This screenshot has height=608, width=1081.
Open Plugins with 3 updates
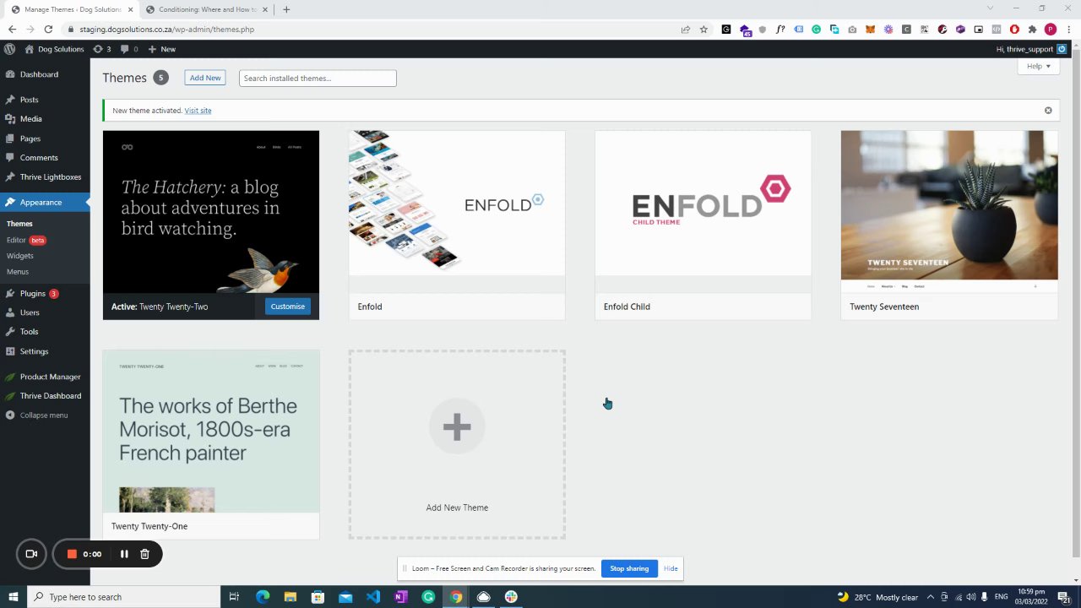coord(33,294)
